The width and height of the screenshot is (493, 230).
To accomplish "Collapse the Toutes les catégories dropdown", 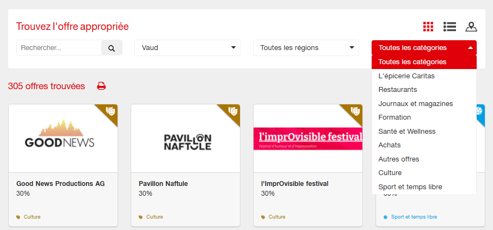I will (x=424, y=48).
